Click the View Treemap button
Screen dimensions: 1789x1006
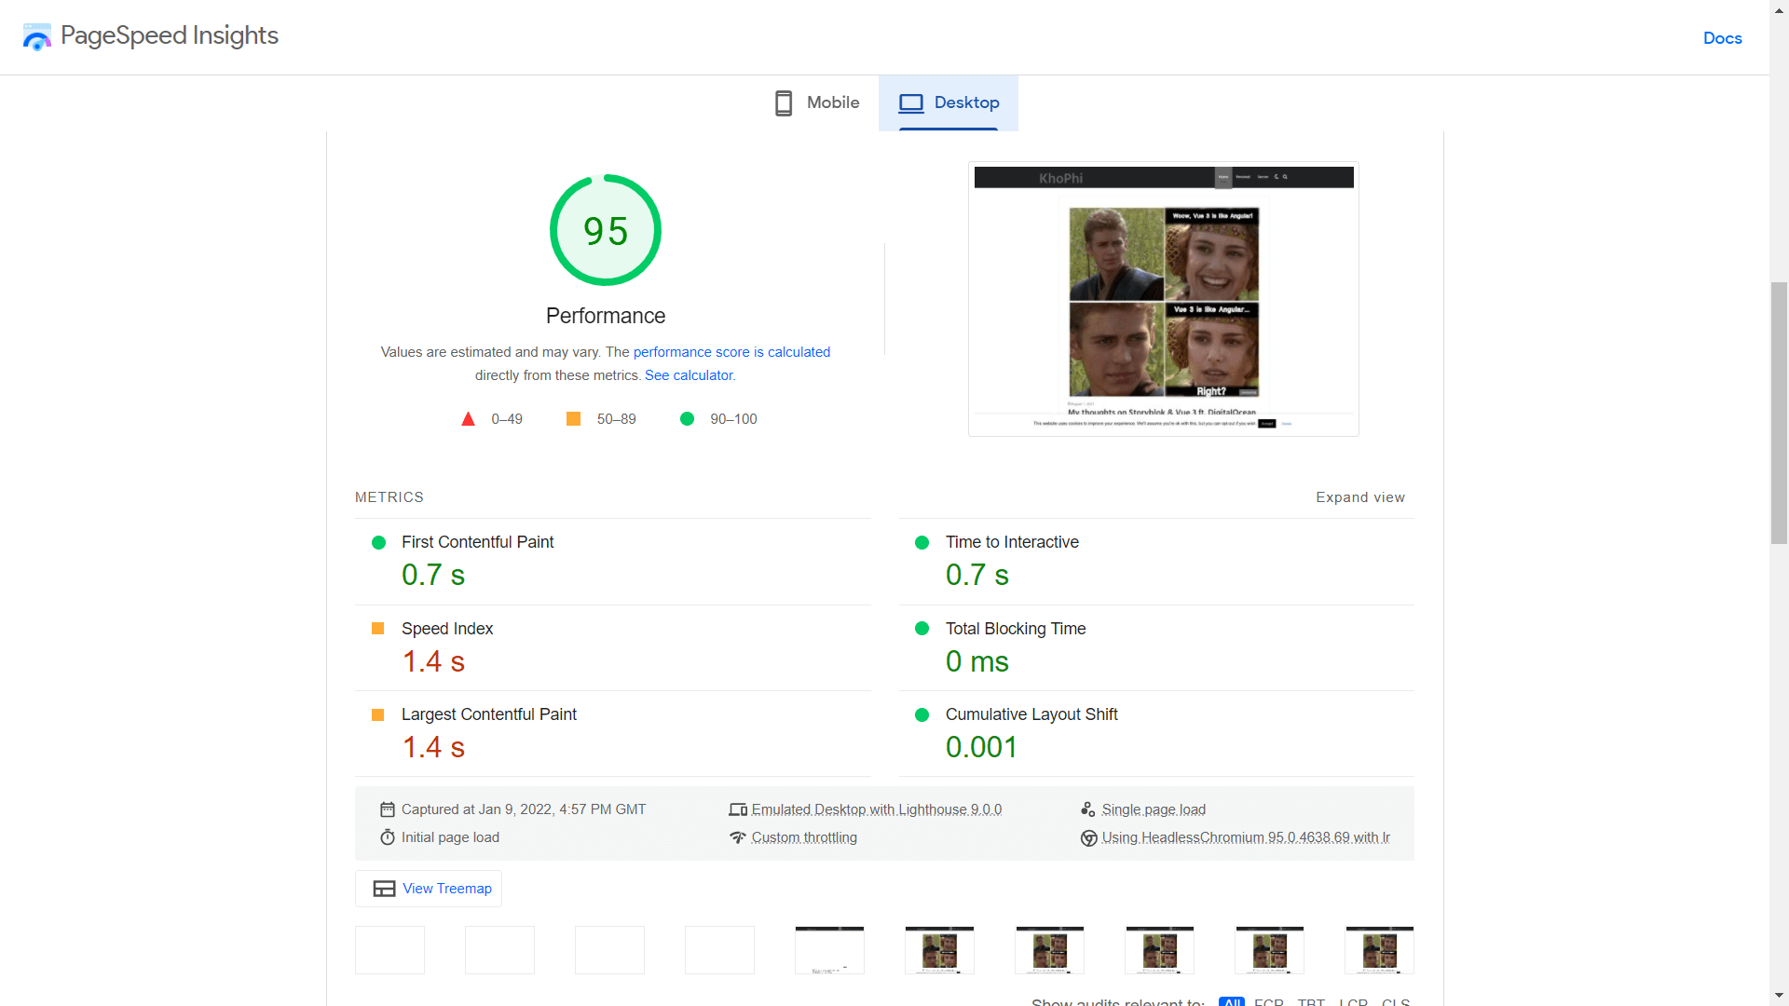(x=430, y=889)
